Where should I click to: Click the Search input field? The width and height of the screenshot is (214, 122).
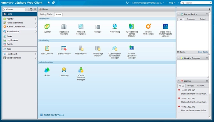click(x=196, y=3)
